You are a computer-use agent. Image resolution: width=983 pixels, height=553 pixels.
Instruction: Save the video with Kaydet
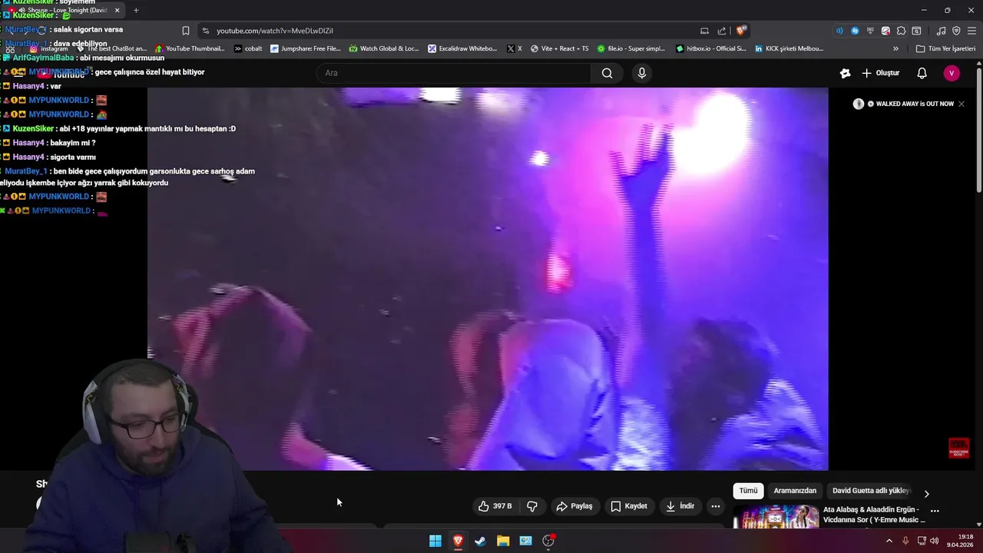click(x=629, y=506)
